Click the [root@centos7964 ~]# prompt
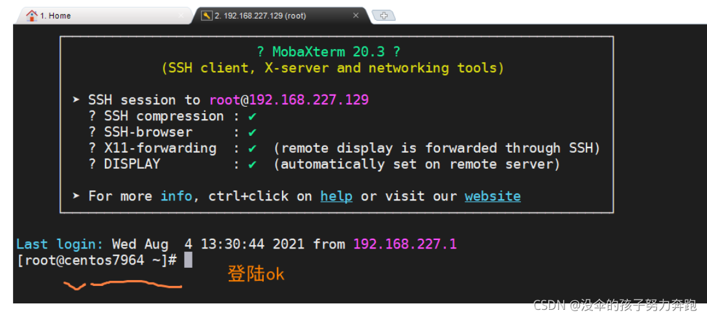Viewport: 707px width, 317px height. (97, 260)
